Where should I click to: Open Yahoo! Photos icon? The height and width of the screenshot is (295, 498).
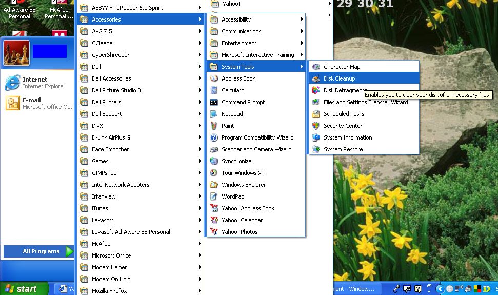[x=214, y=232]
